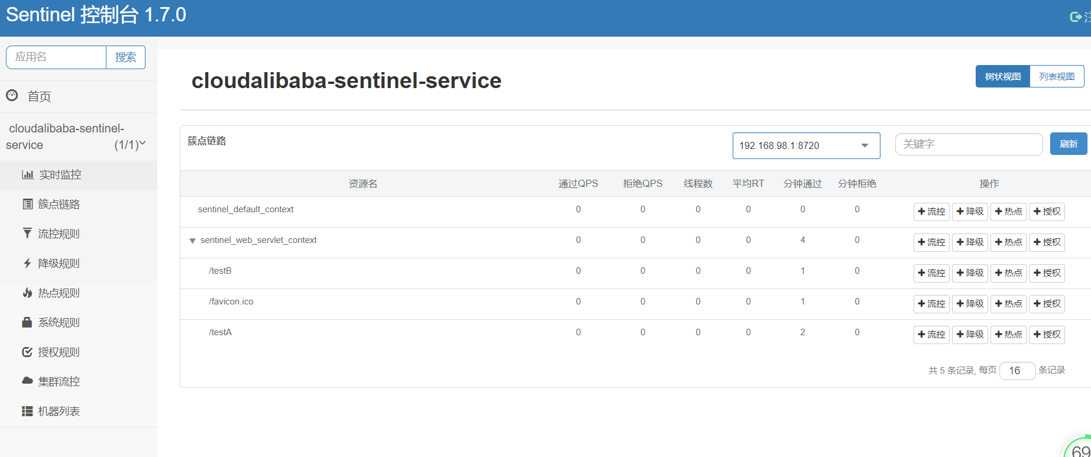Screen dimensions: 1091x457
Task: Collapse the sentinel_web_servlet_context tree node
Action: coord(192,241)
